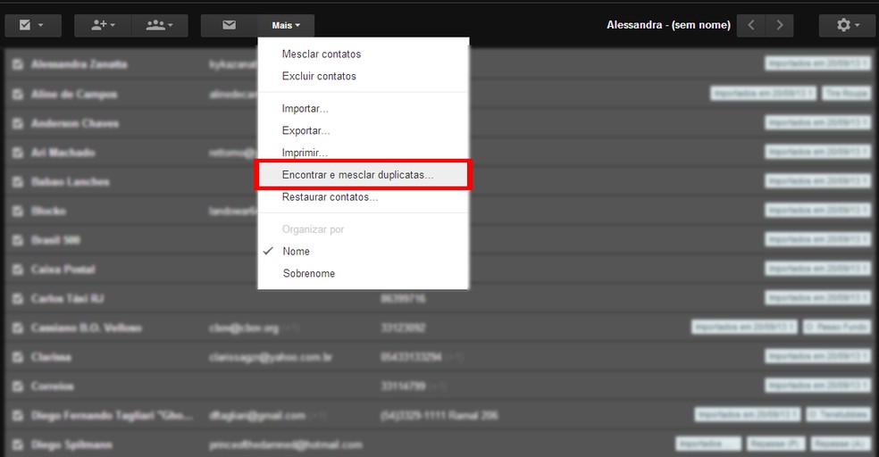Open contact Anderson Chaves
Screen dimensions: 879x457
pos(74,123)
